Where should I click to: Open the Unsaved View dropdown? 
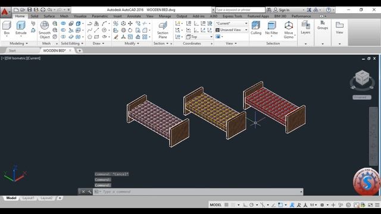(x=232, y=30)
